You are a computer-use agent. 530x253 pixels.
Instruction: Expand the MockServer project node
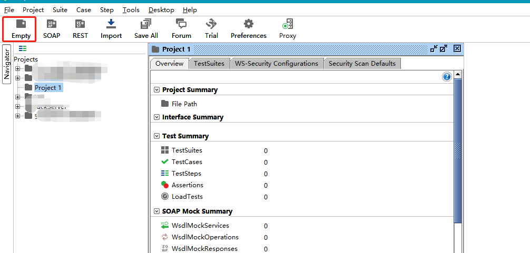(x=17, y=107)
